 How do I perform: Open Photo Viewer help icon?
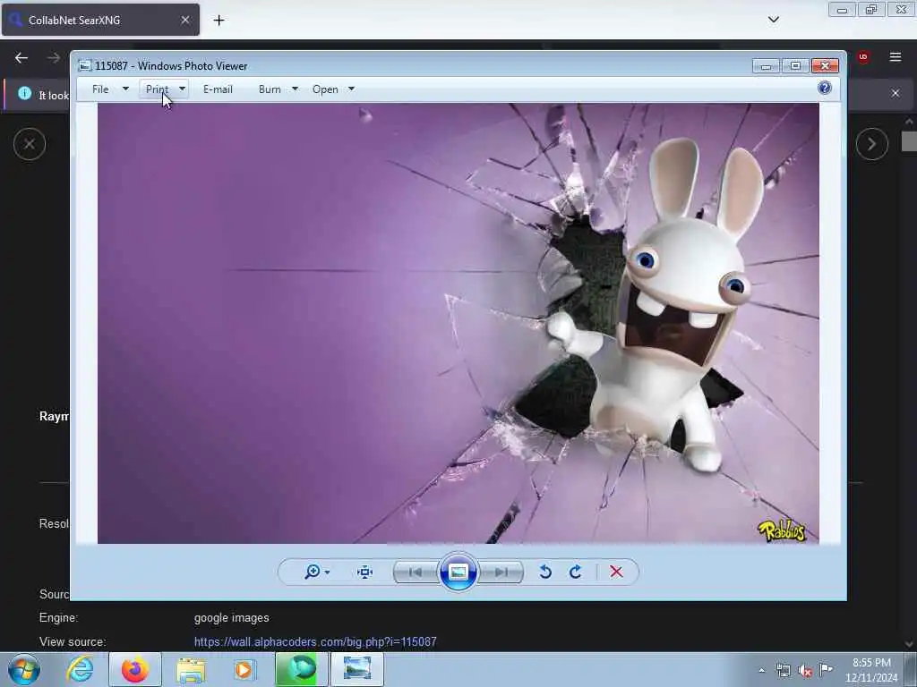[x=825, y=89]
